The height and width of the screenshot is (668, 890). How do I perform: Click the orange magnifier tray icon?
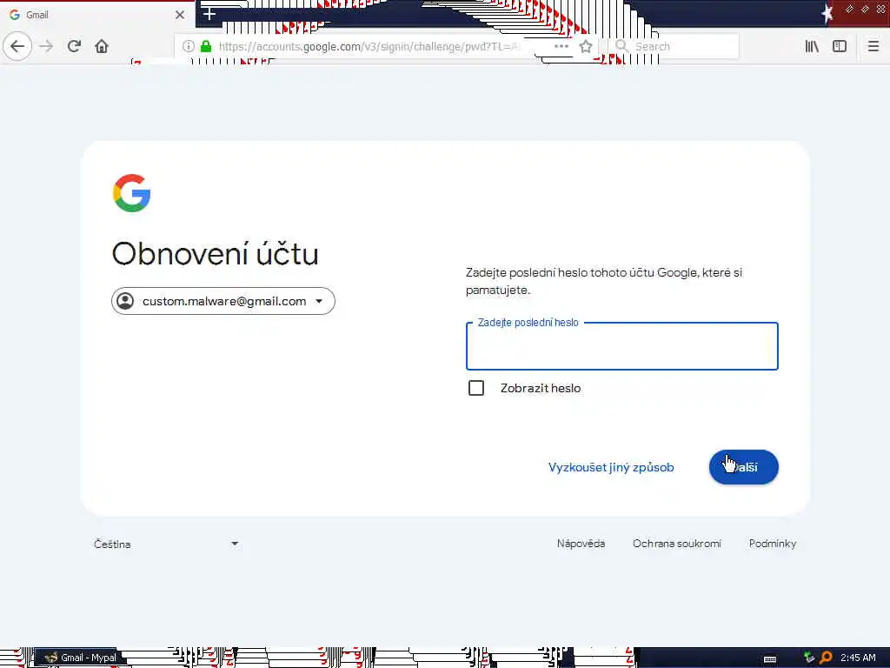coord(826,658)
